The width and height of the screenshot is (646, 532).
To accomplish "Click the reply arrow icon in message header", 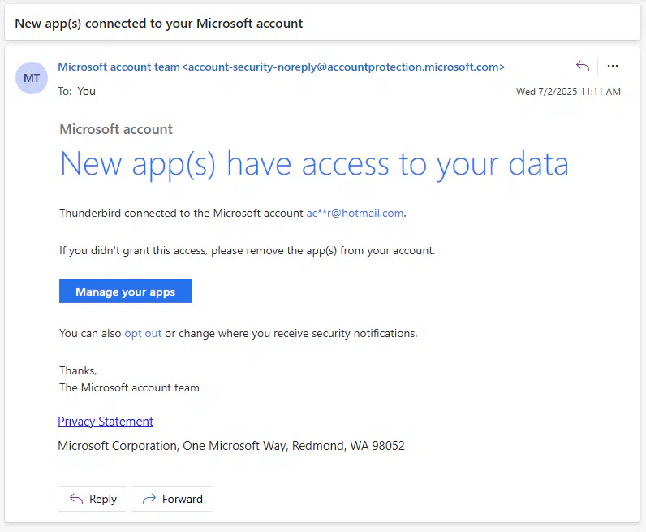I will tap(583, 66).
